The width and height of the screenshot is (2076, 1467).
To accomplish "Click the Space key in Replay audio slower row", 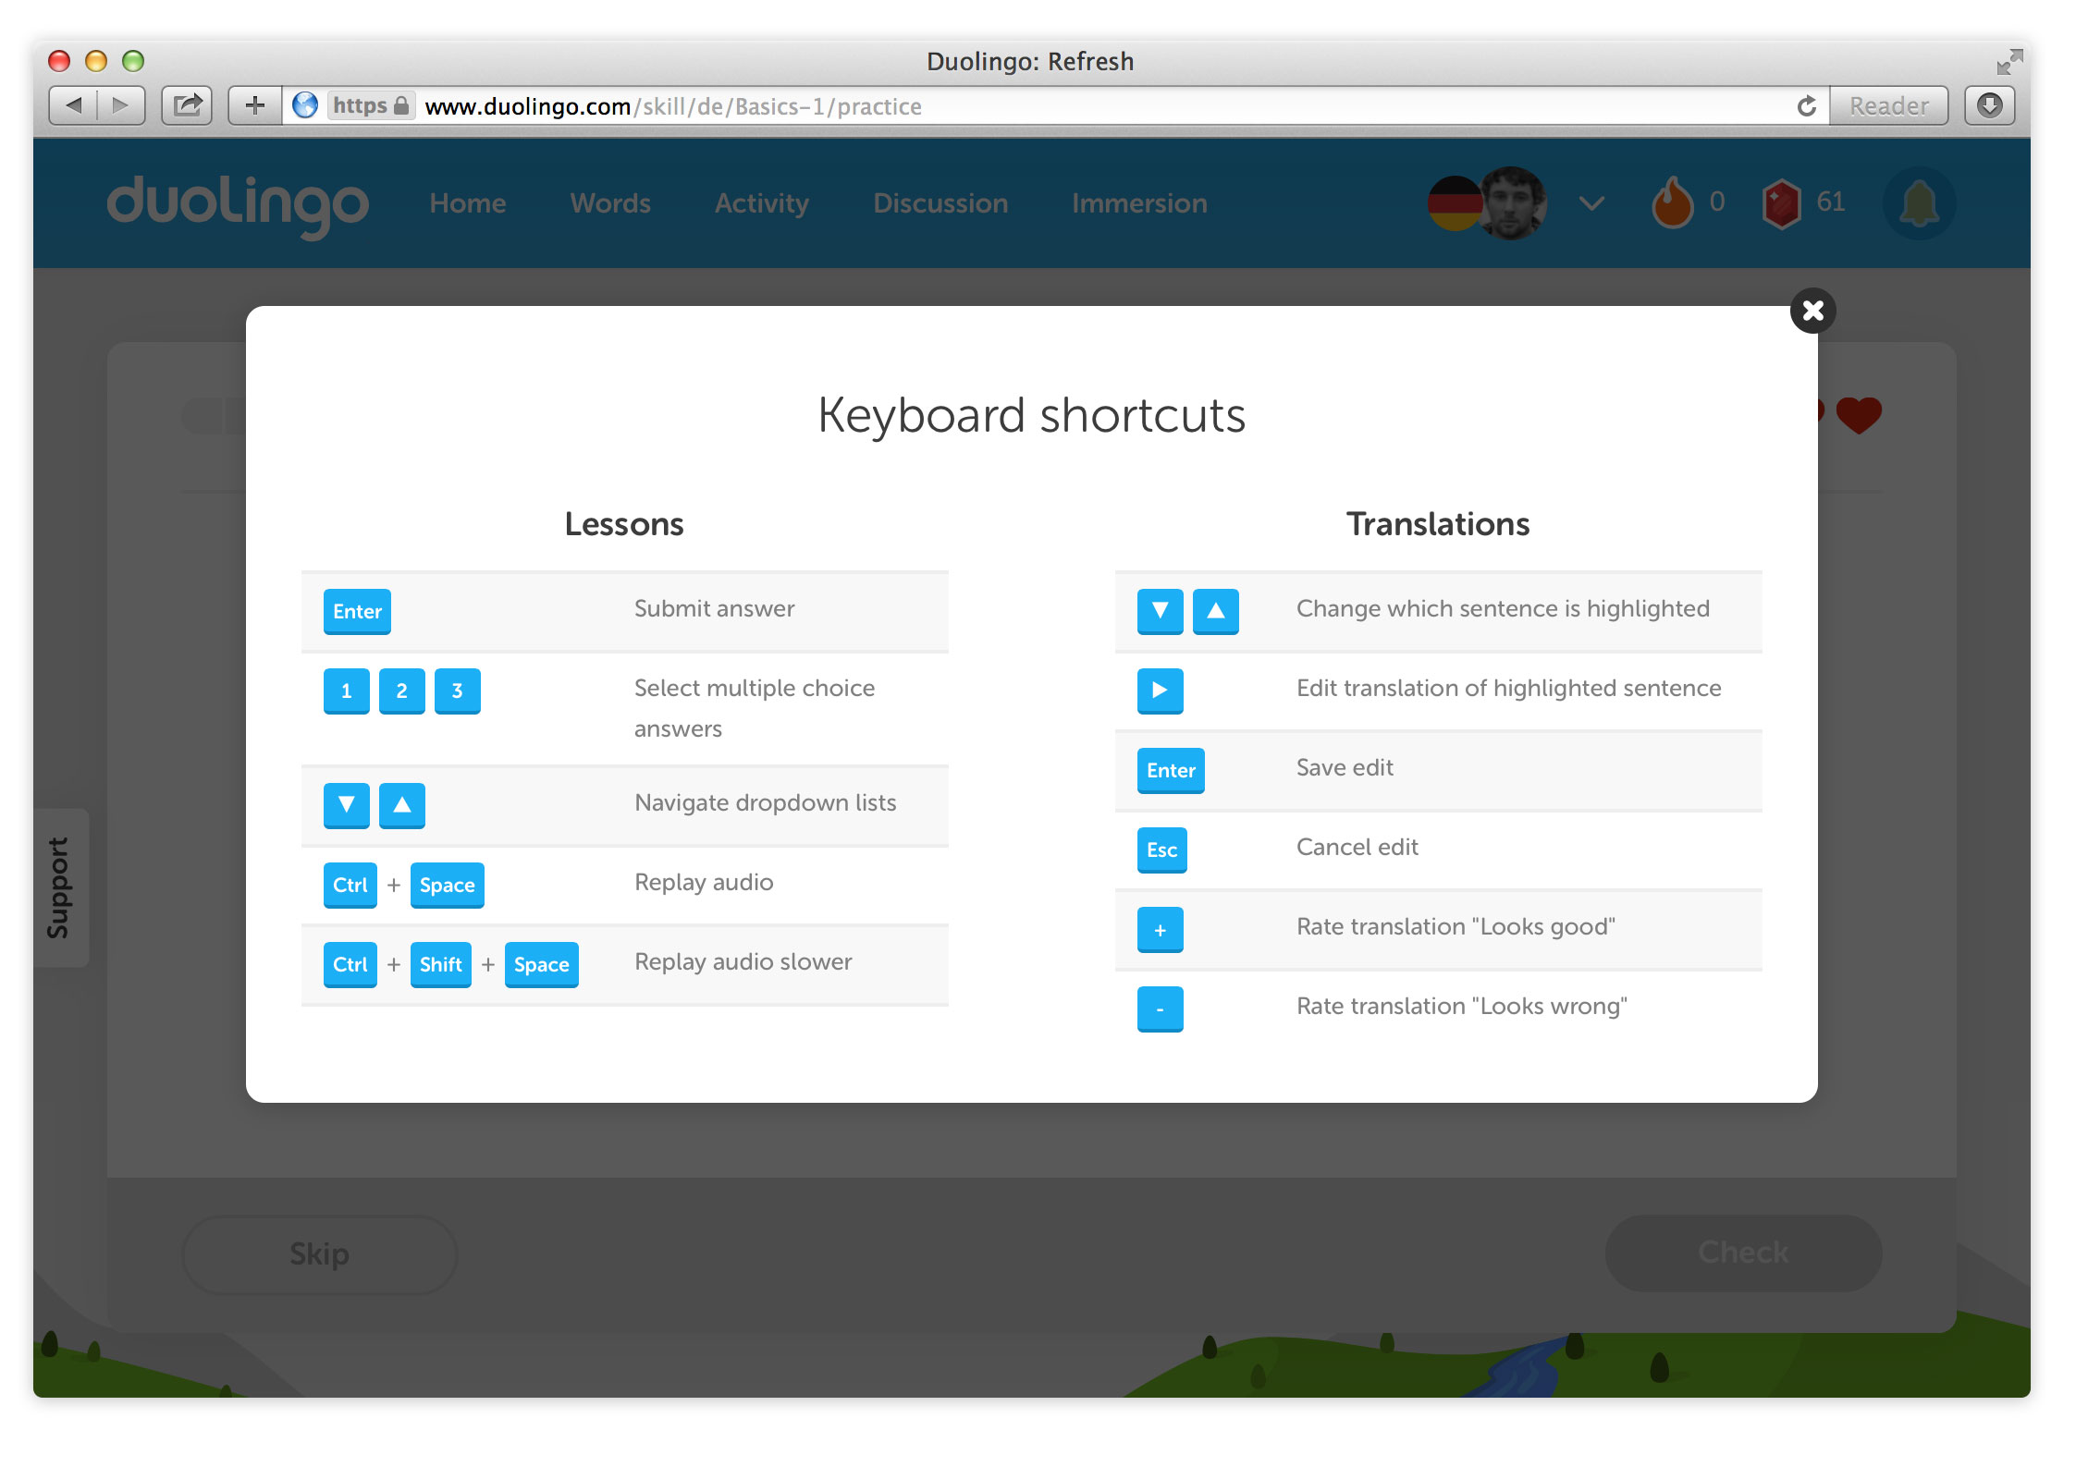I will point(542,965).
